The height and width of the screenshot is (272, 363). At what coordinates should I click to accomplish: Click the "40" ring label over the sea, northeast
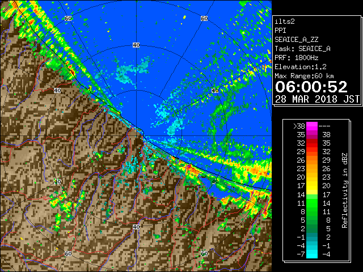215,90
